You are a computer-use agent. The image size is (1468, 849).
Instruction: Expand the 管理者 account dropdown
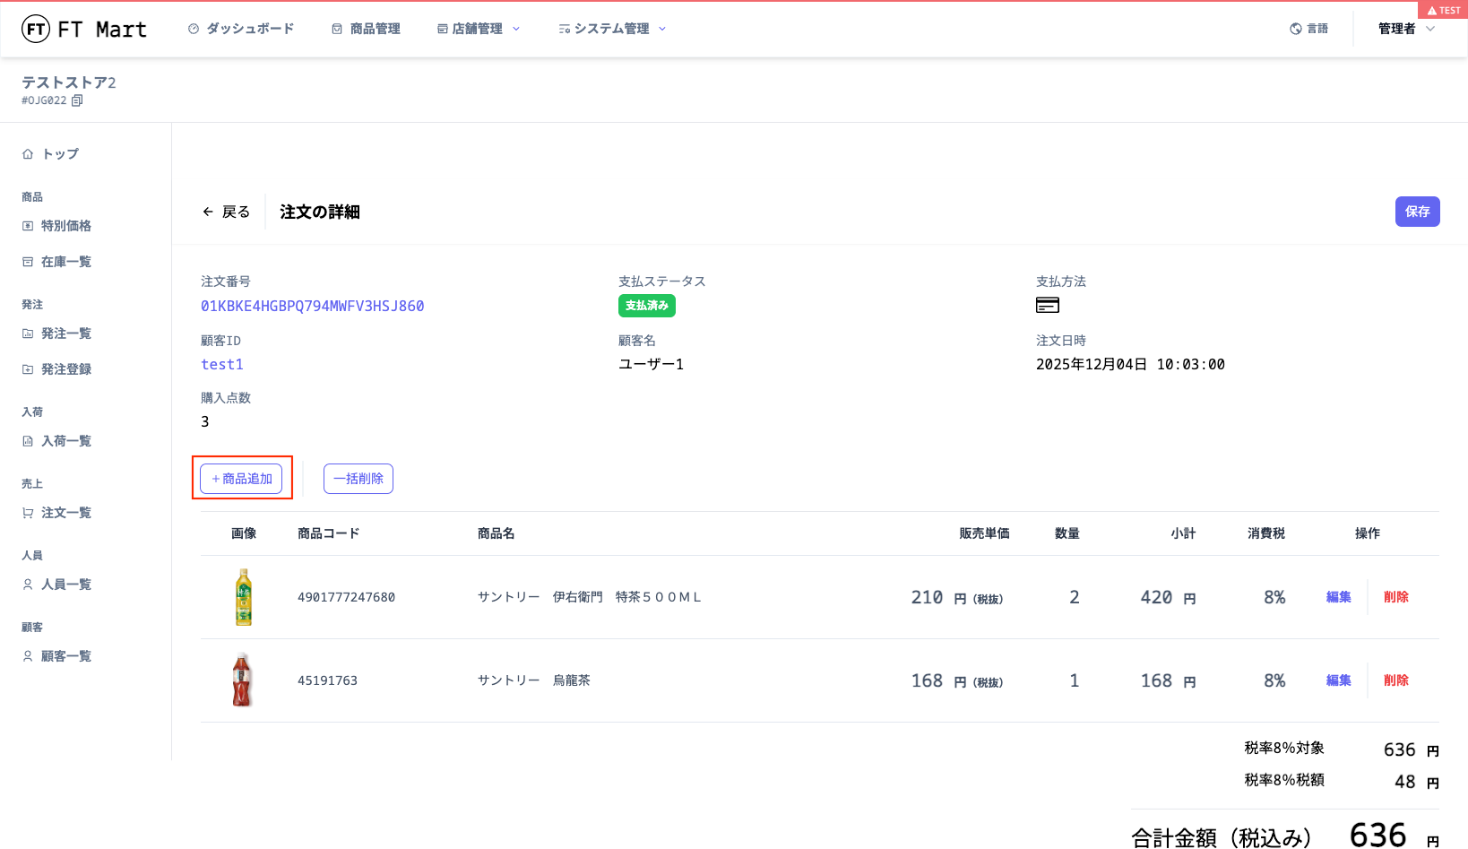1406,29
